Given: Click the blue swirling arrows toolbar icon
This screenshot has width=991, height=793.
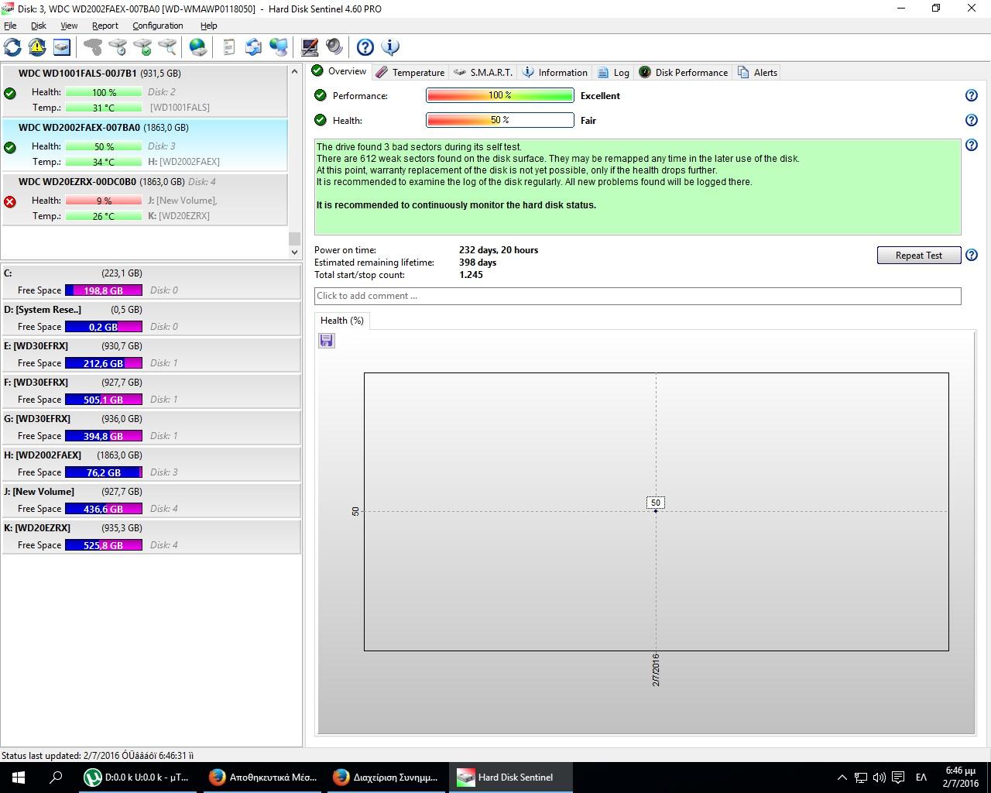Looking at the screenshot, I should click(x=253, y=47).
